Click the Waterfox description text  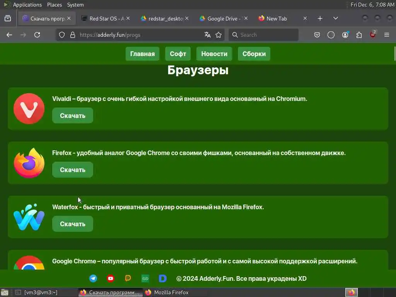(x=158, y=207)
